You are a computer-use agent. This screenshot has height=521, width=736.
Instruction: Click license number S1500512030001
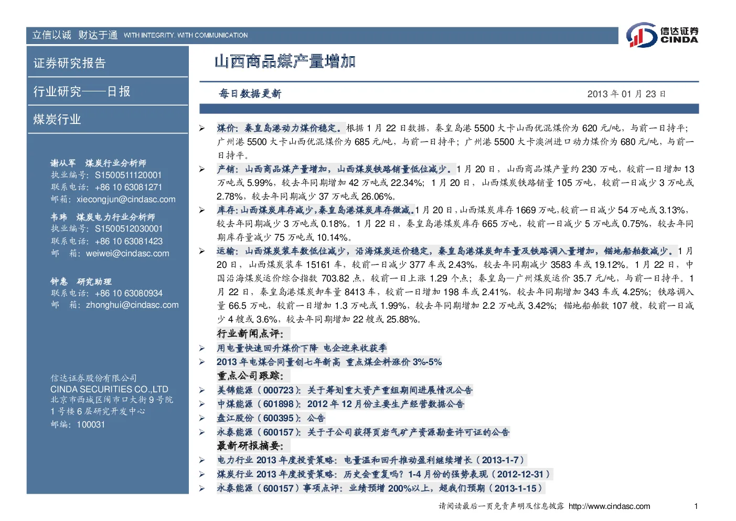129,229
